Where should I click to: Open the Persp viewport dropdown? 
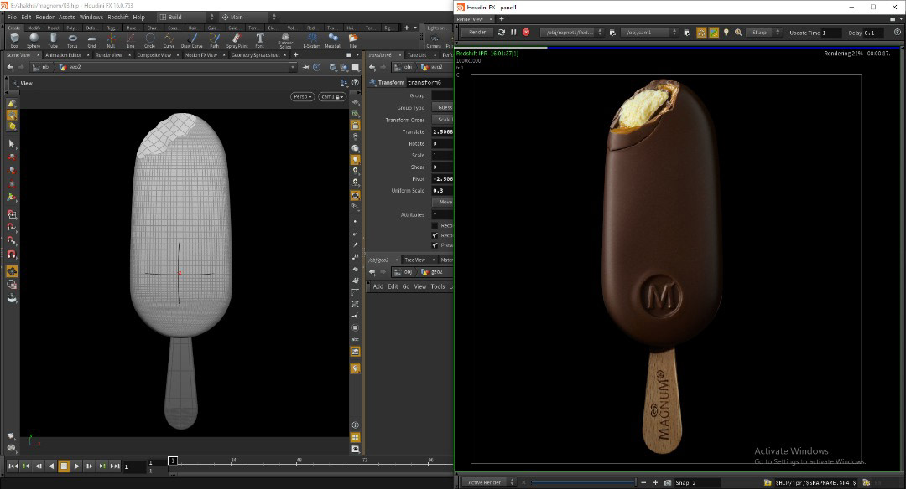click(302, 96)
